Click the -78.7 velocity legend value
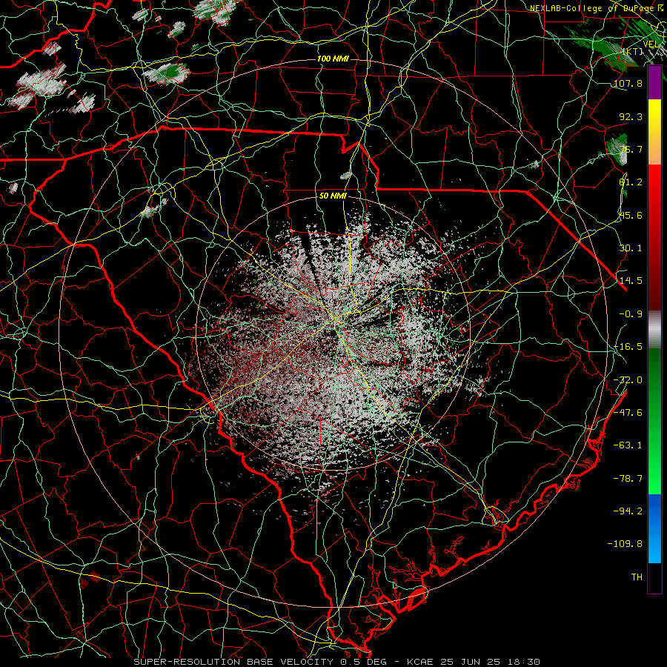Viewport: 667px width, 667px height. (x=628, y=478)
